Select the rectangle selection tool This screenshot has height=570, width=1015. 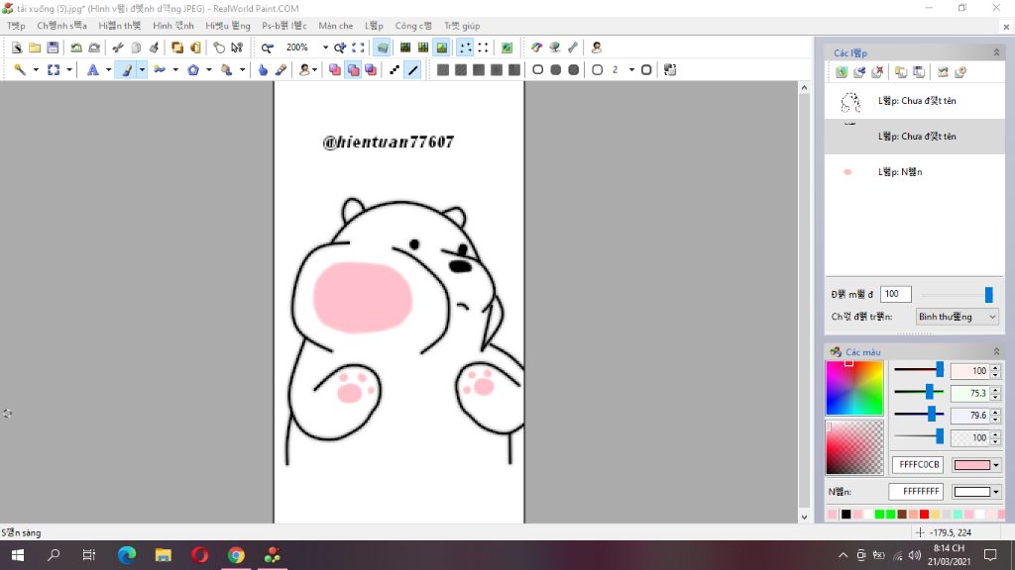coord(54,70)
